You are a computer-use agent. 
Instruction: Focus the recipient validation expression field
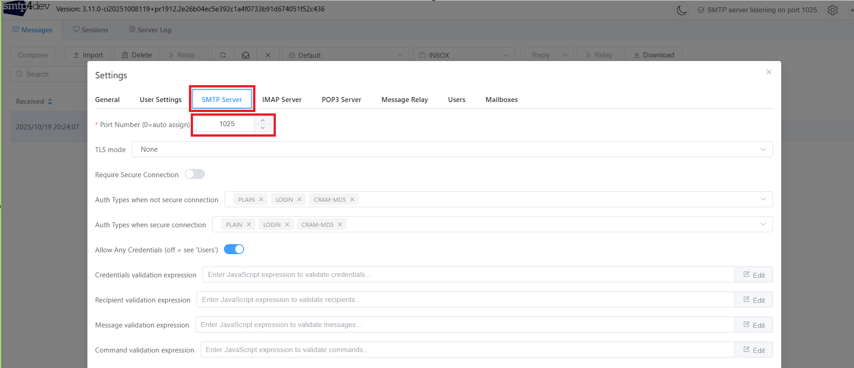(465, 300)
